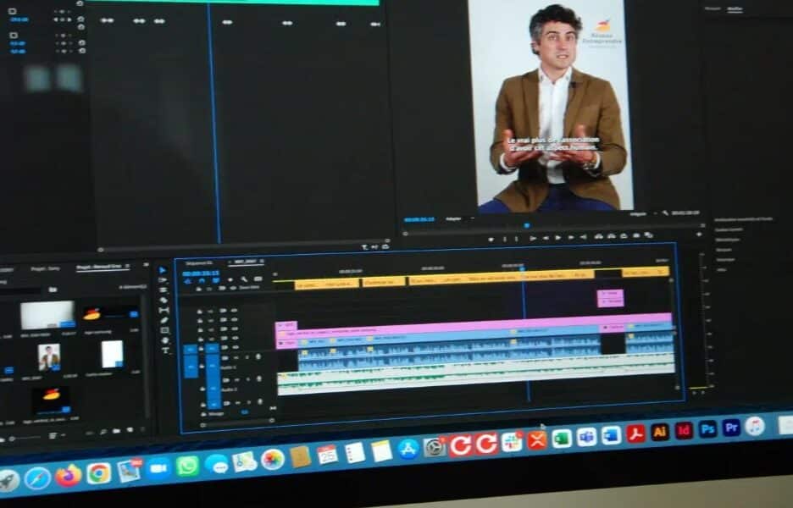This screenshot has height=508, width=793.
Task: Select the Razor tool
Action: coord(164,301)
